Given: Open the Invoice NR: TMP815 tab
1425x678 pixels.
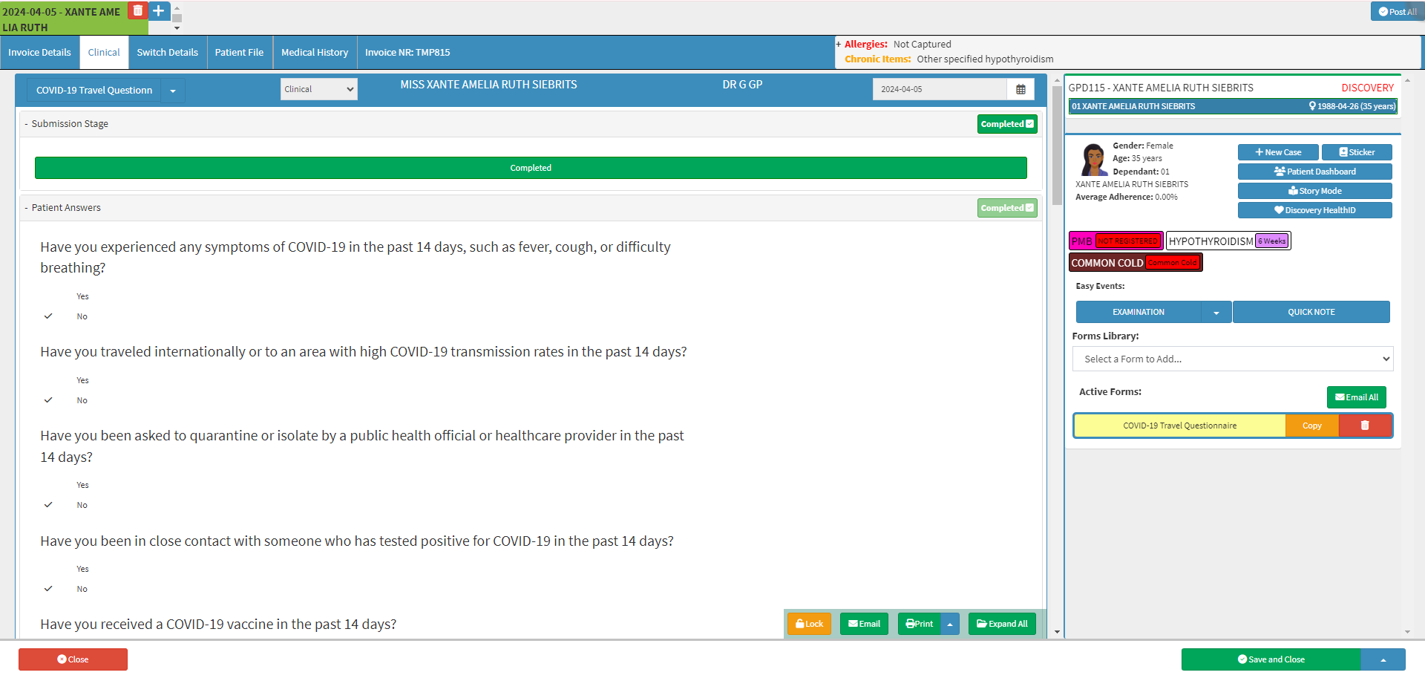Looking at the screenshot, I should (x=407, y=53).
